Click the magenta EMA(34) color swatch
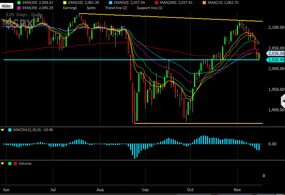Screen dimensions: 285x195 [x=19, y=8]
